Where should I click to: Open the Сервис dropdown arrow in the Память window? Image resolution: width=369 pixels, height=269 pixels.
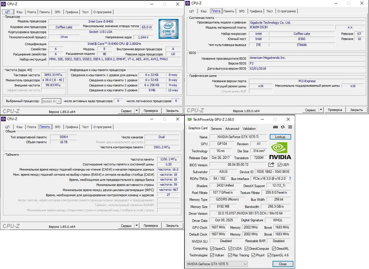coord(136,226)
